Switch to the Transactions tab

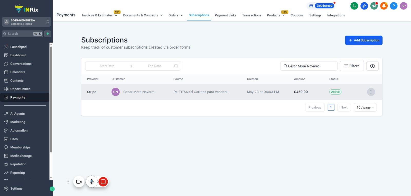(x=251, y=15)
